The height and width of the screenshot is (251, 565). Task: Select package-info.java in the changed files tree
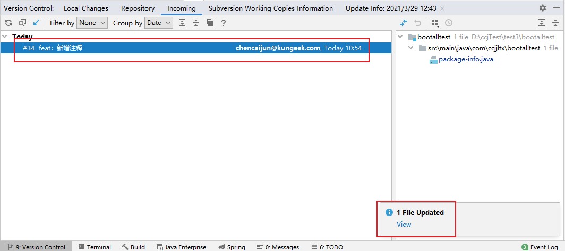click(x=465, y=59)
